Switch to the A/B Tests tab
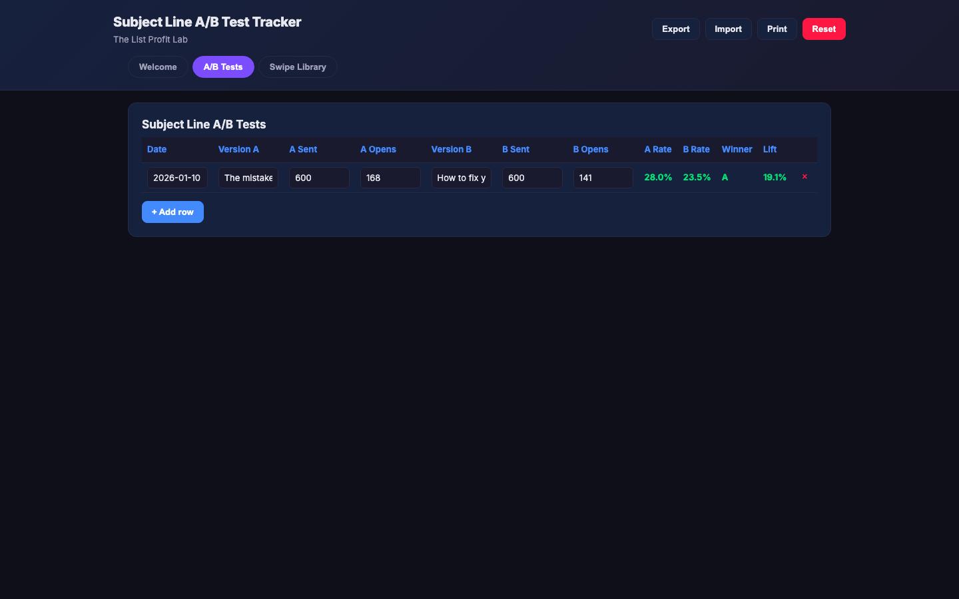Image resolution: width=959 pixels, height=599 pixels. coord(223,67)
